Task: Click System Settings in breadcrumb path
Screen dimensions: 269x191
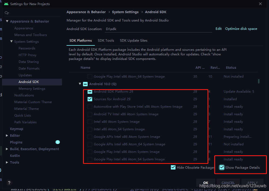Action: (125, 12)
